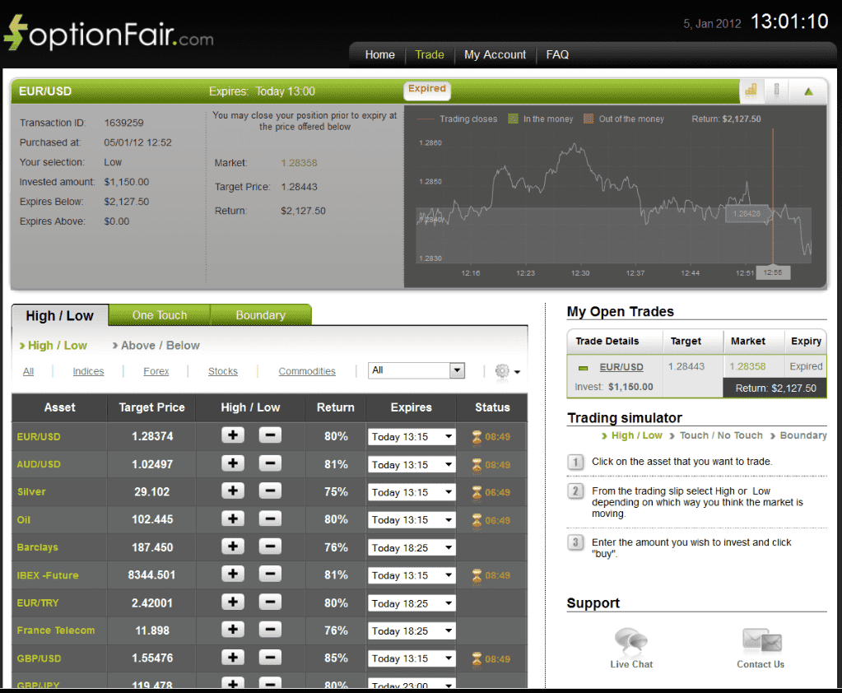Open France Telecom expiry dropdown
The height and width of the screenshot is (693, 842).
pos(412,630)
